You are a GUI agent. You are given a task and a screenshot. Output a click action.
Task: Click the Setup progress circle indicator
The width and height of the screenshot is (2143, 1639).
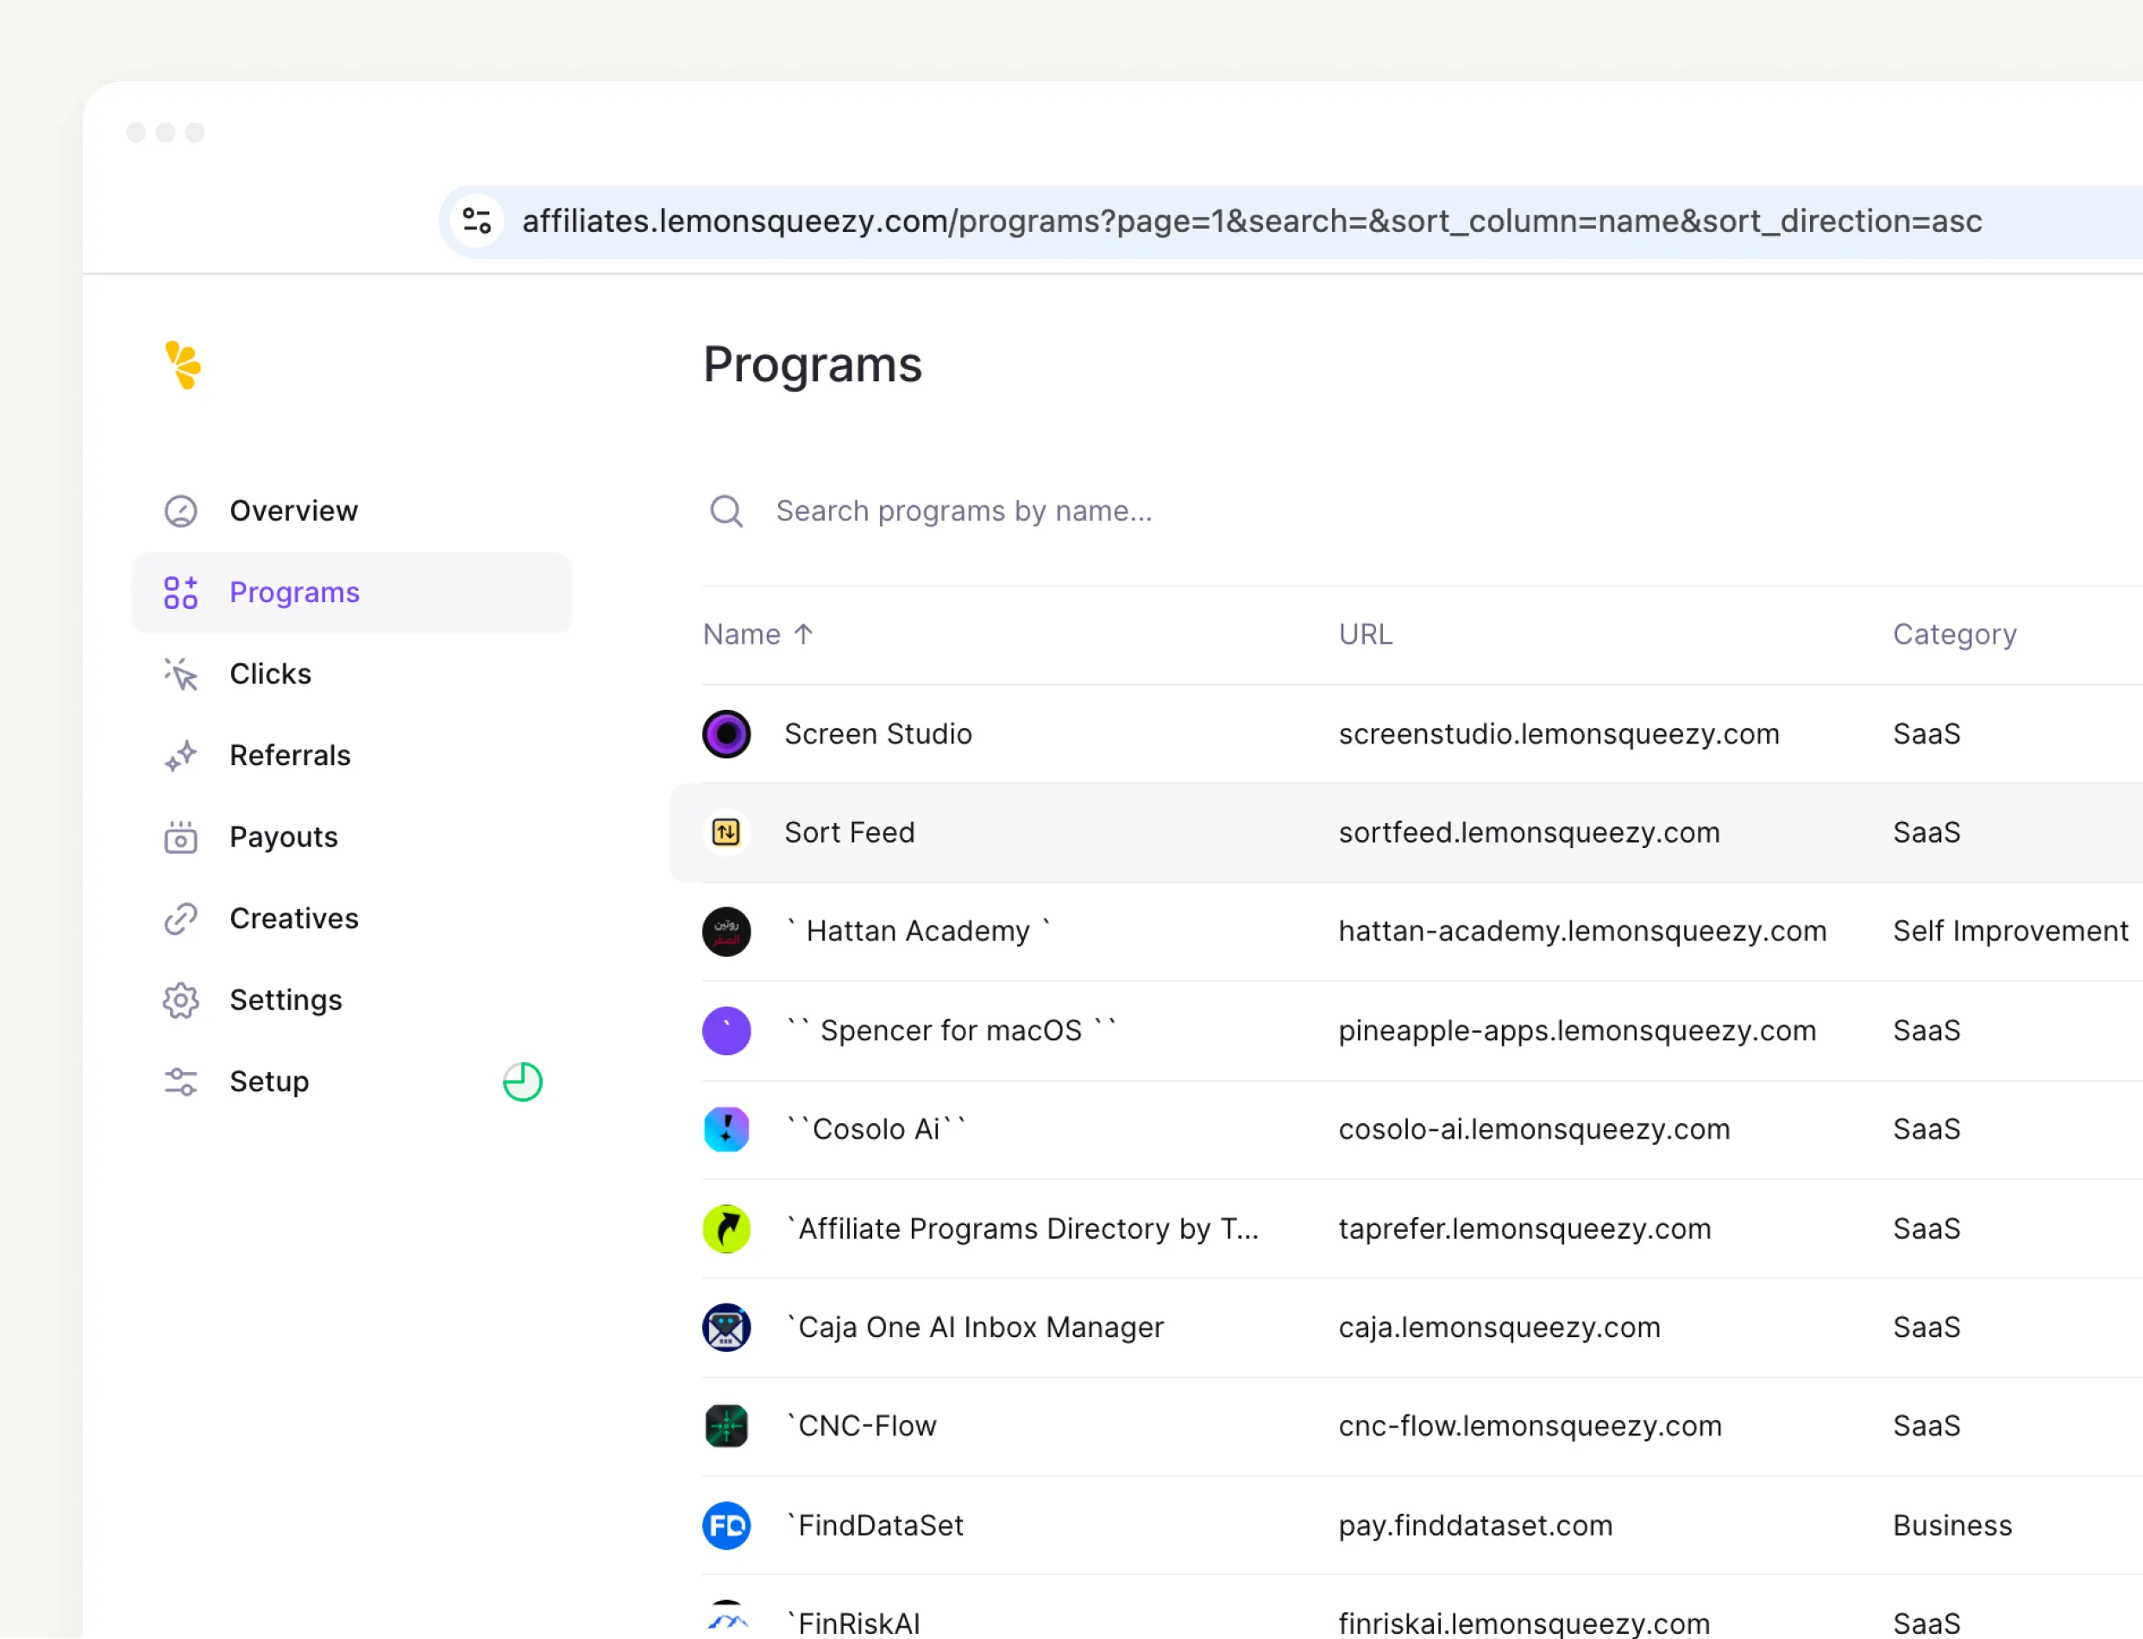click(x=522, y=1082)
